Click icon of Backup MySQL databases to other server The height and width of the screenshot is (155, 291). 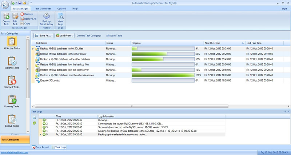(x=37, y=54)
